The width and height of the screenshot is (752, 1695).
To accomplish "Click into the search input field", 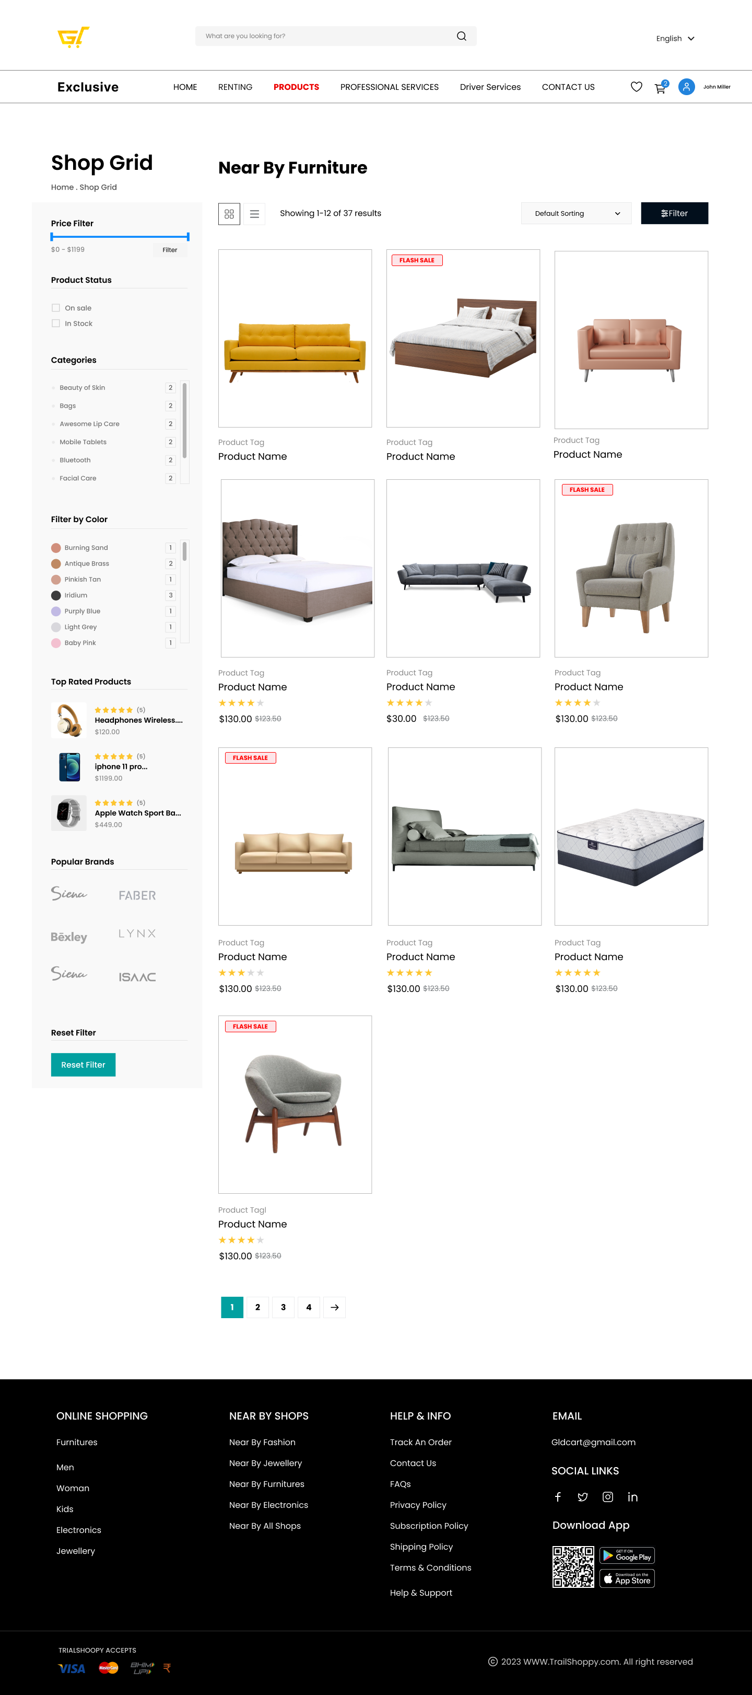I will [x=325, y=36].
